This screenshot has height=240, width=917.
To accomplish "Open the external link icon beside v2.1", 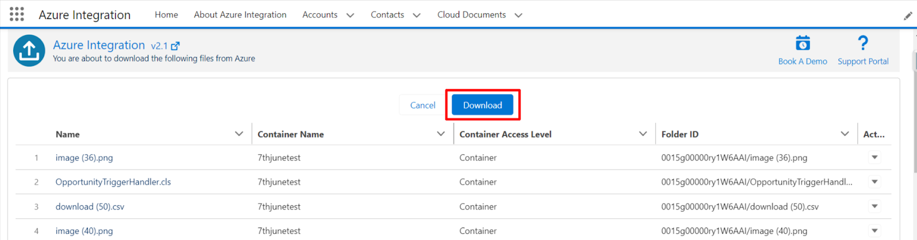I will [175, 46].
